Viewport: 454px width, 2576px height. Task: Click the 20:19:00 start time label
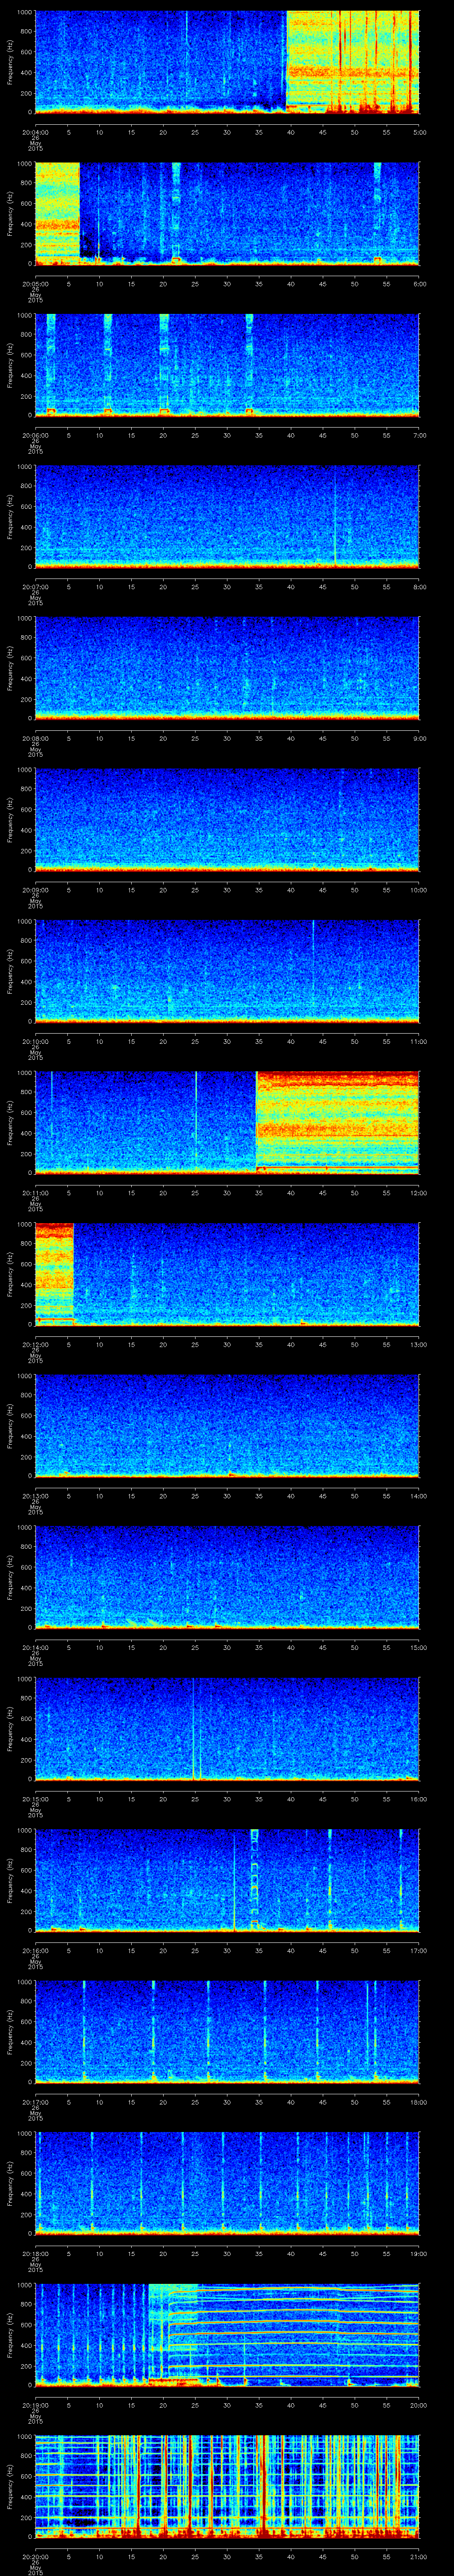(35, 2405)
